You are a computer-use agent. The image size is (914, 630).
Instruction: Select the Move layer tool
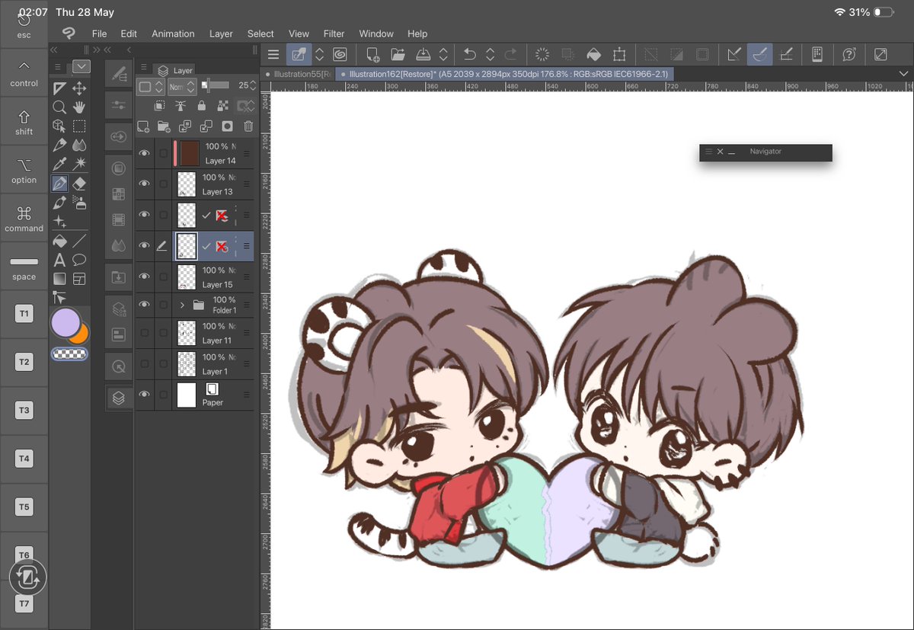click(x=79, y=88)
